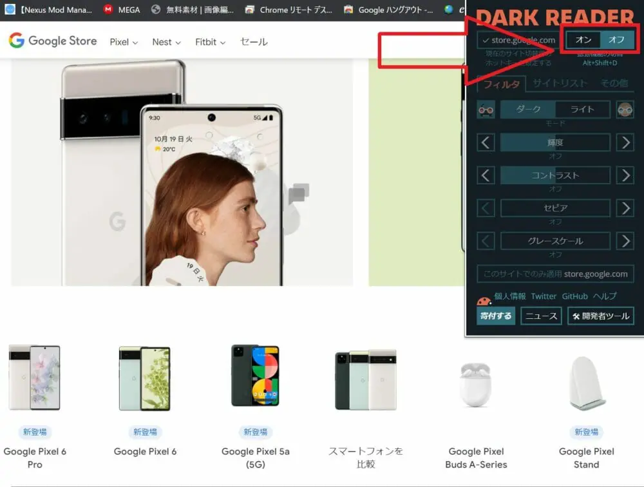
Task: Switch to the サイトリスト tab
Action: (560, 83)
